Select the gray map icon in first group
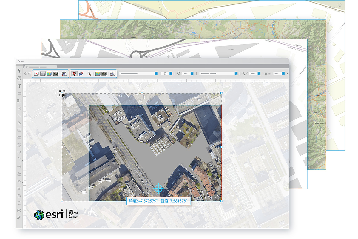The height and width of the screenshot is (239, 358). coord(43,74)
